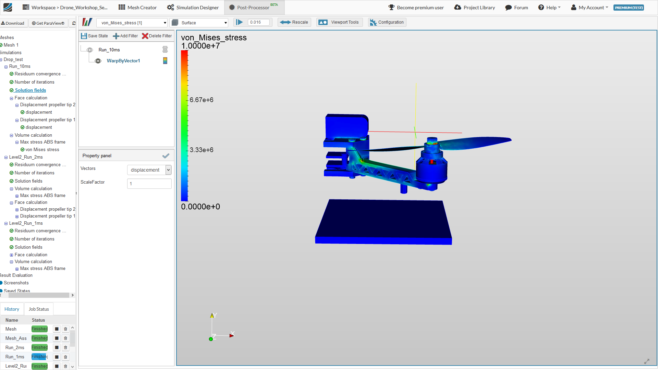Screen dimensions: 658x370
Task: Click the color map editor icon
Action: (x=87, y=23)
